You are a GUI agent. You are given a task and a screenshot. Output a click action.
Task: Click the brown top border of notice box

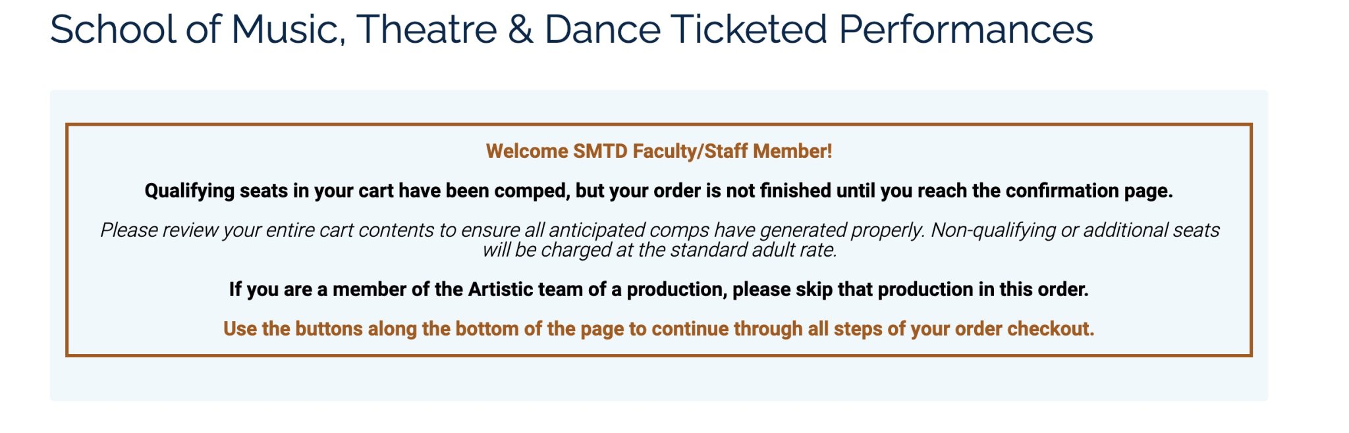(659, 124)
